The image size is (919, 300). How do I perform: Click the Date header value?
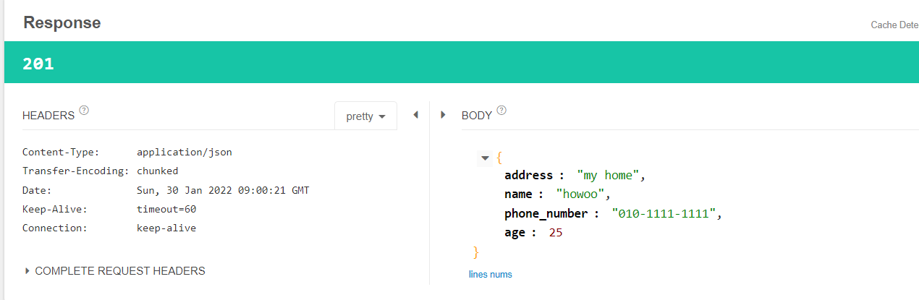(x=223, y=190)
